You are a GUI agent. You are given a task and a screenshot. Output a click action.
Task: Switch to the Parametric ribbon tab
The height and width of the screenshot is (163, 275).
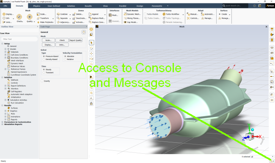point(157,6)
